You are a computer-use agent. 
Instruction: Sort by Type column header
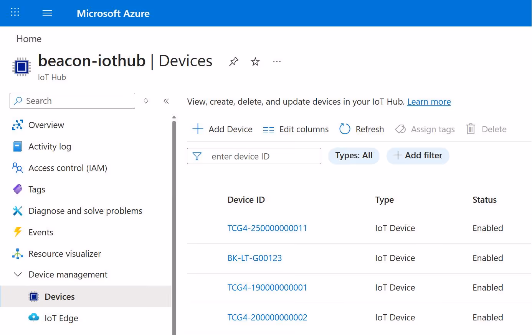tap(384, 200)
